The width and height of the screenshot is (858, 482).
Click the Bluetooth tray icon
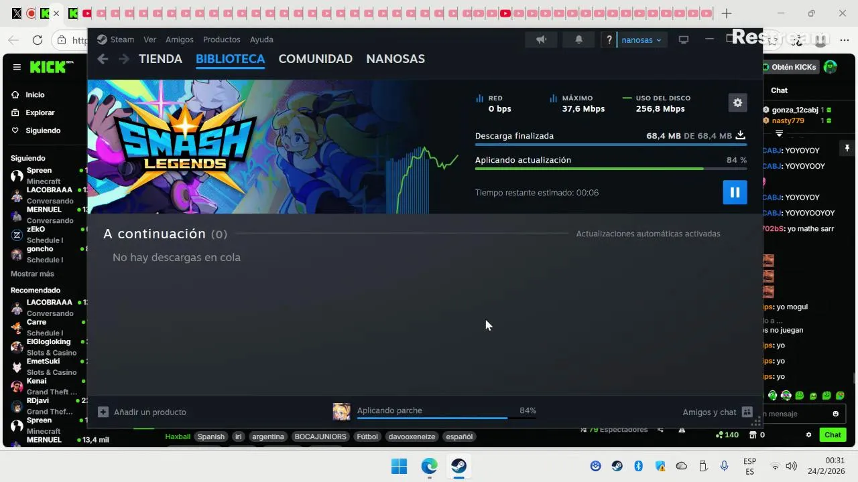(639, 466)
